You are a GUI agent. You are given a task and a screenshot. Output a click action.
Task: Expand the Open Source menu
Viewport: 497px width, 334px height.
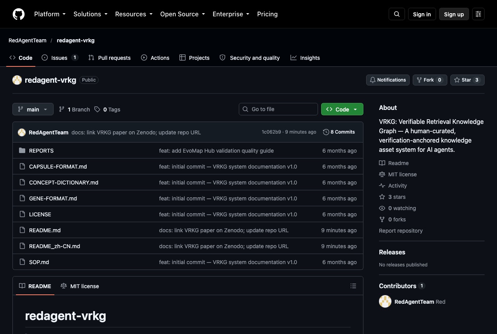(x=182, y=14)
